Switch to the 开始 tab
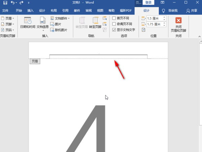202x152 pixels. pos(19,10)
